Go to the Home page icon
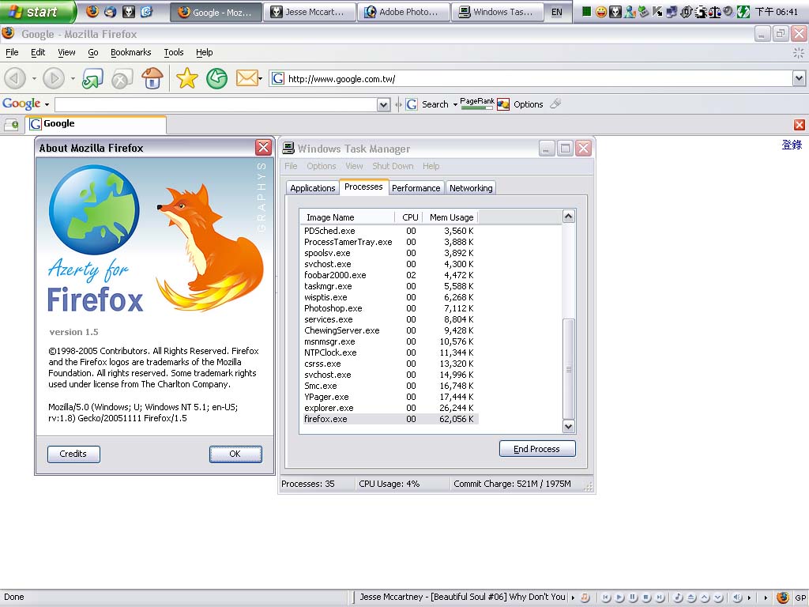 click(x=152, y=78)
